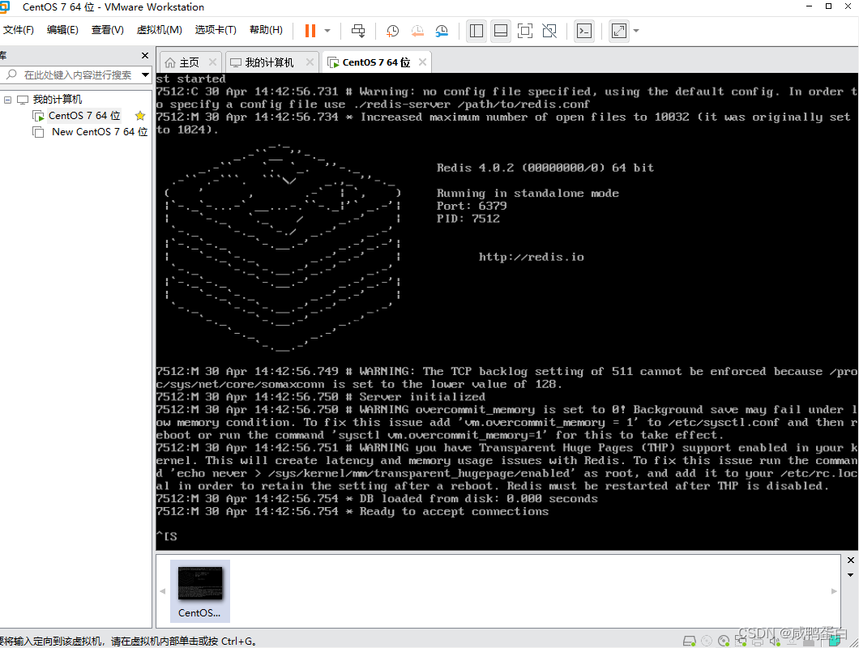The image size is (859, 648).
Task: Toggle the thumbnail bar view icon
Action: (x=501, y=31)
